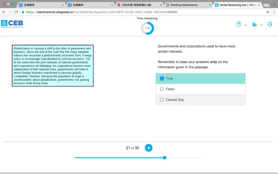Open Chrome's three-dot menu

[x=274, y=12]
